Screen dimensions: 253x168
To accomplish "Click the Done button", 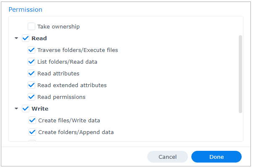I will 216,157.
